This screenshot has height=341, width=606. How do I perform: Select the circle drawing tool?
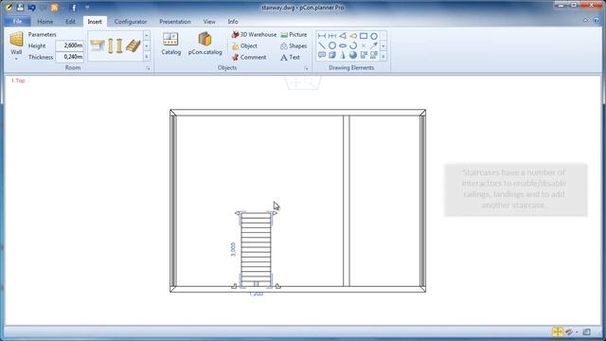click(332, 45)
